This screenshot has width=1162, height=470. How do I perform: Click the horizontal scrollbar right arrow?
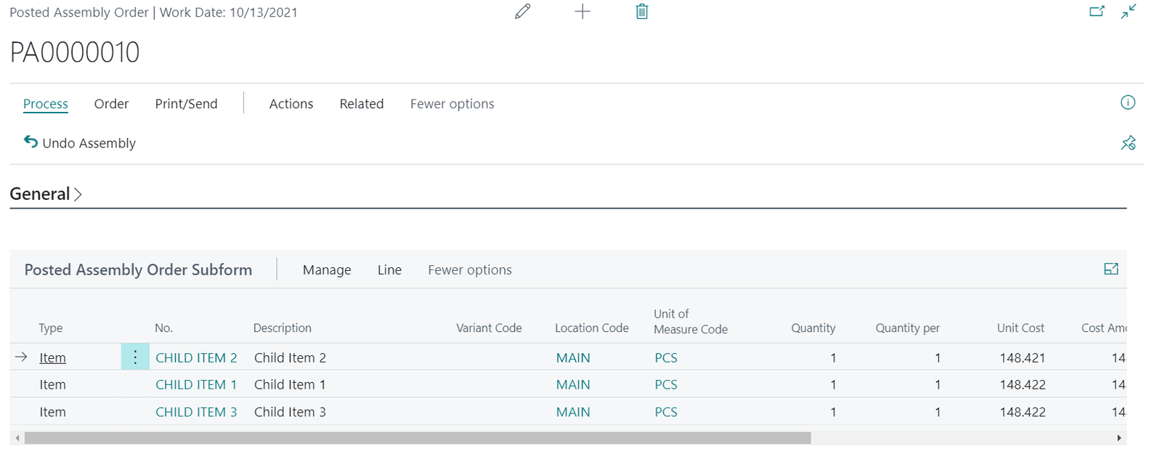click(1118, 438)
